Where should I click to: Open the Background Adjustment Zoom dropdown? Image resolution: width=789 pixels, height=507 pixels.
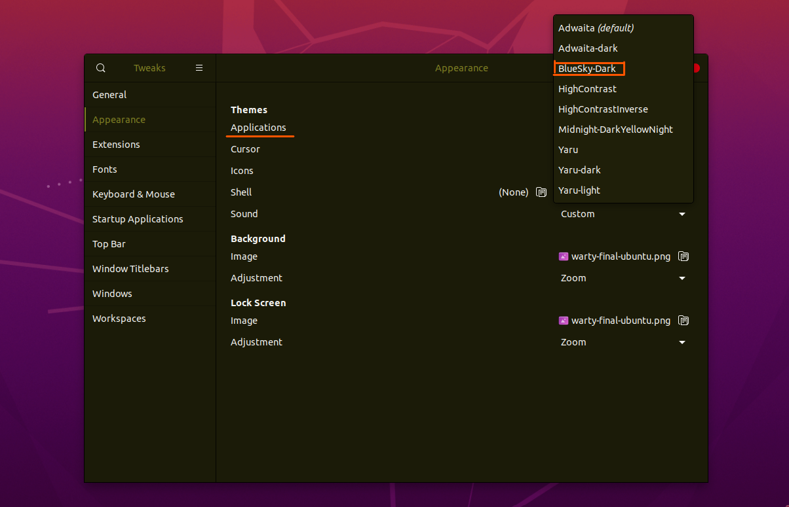[623, 278]
